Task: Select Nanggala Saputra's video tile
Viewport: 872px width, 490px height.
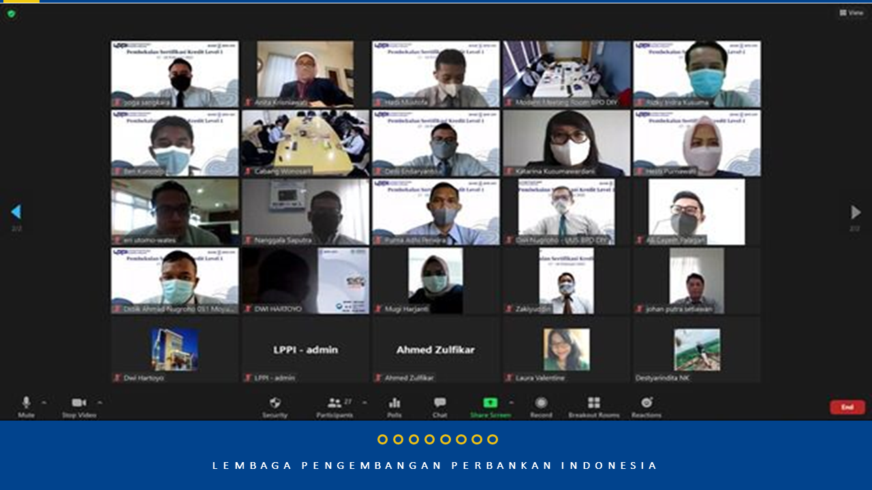Action: pyautogui.click(x=305, y=212)
